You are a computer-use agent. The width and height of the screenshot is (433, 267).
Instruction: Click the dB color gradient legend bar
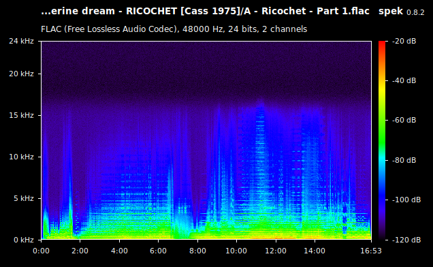pos(382,140)
